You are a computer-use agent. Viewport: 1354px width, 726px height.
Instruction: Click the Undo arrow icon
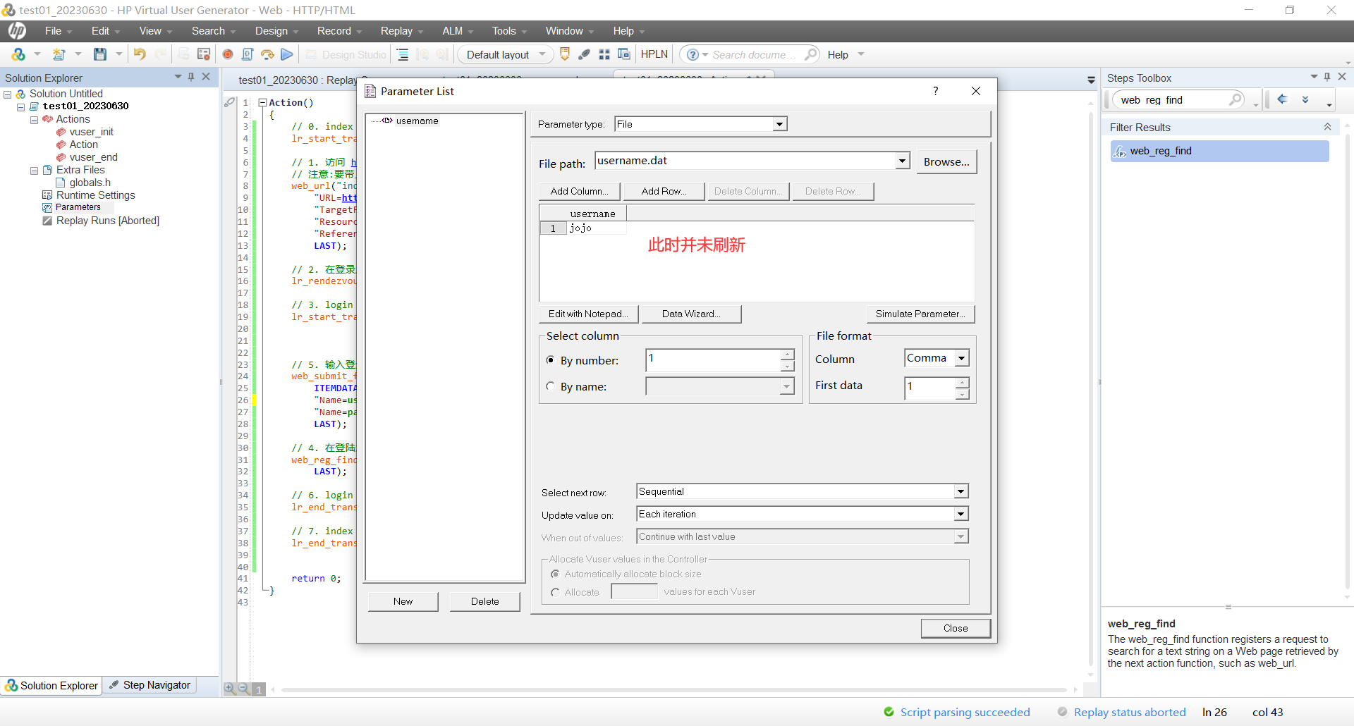[140, 54]
